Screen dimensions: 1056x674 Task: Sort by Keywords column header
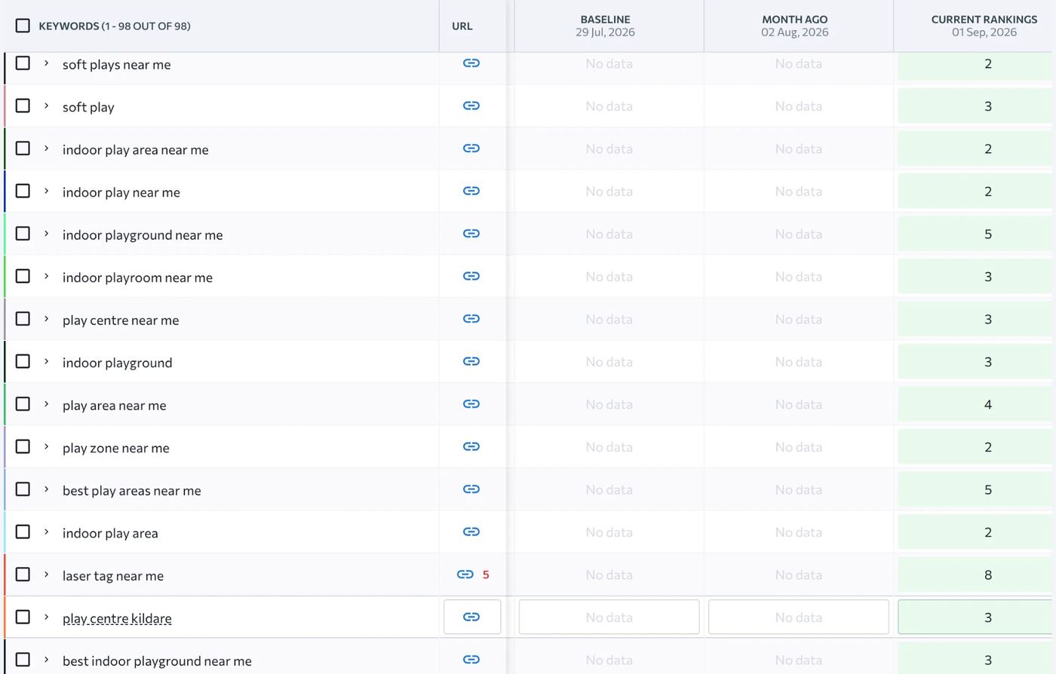115,26
